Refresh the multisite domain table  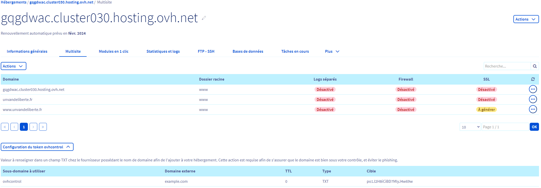[x=533, y=79]
